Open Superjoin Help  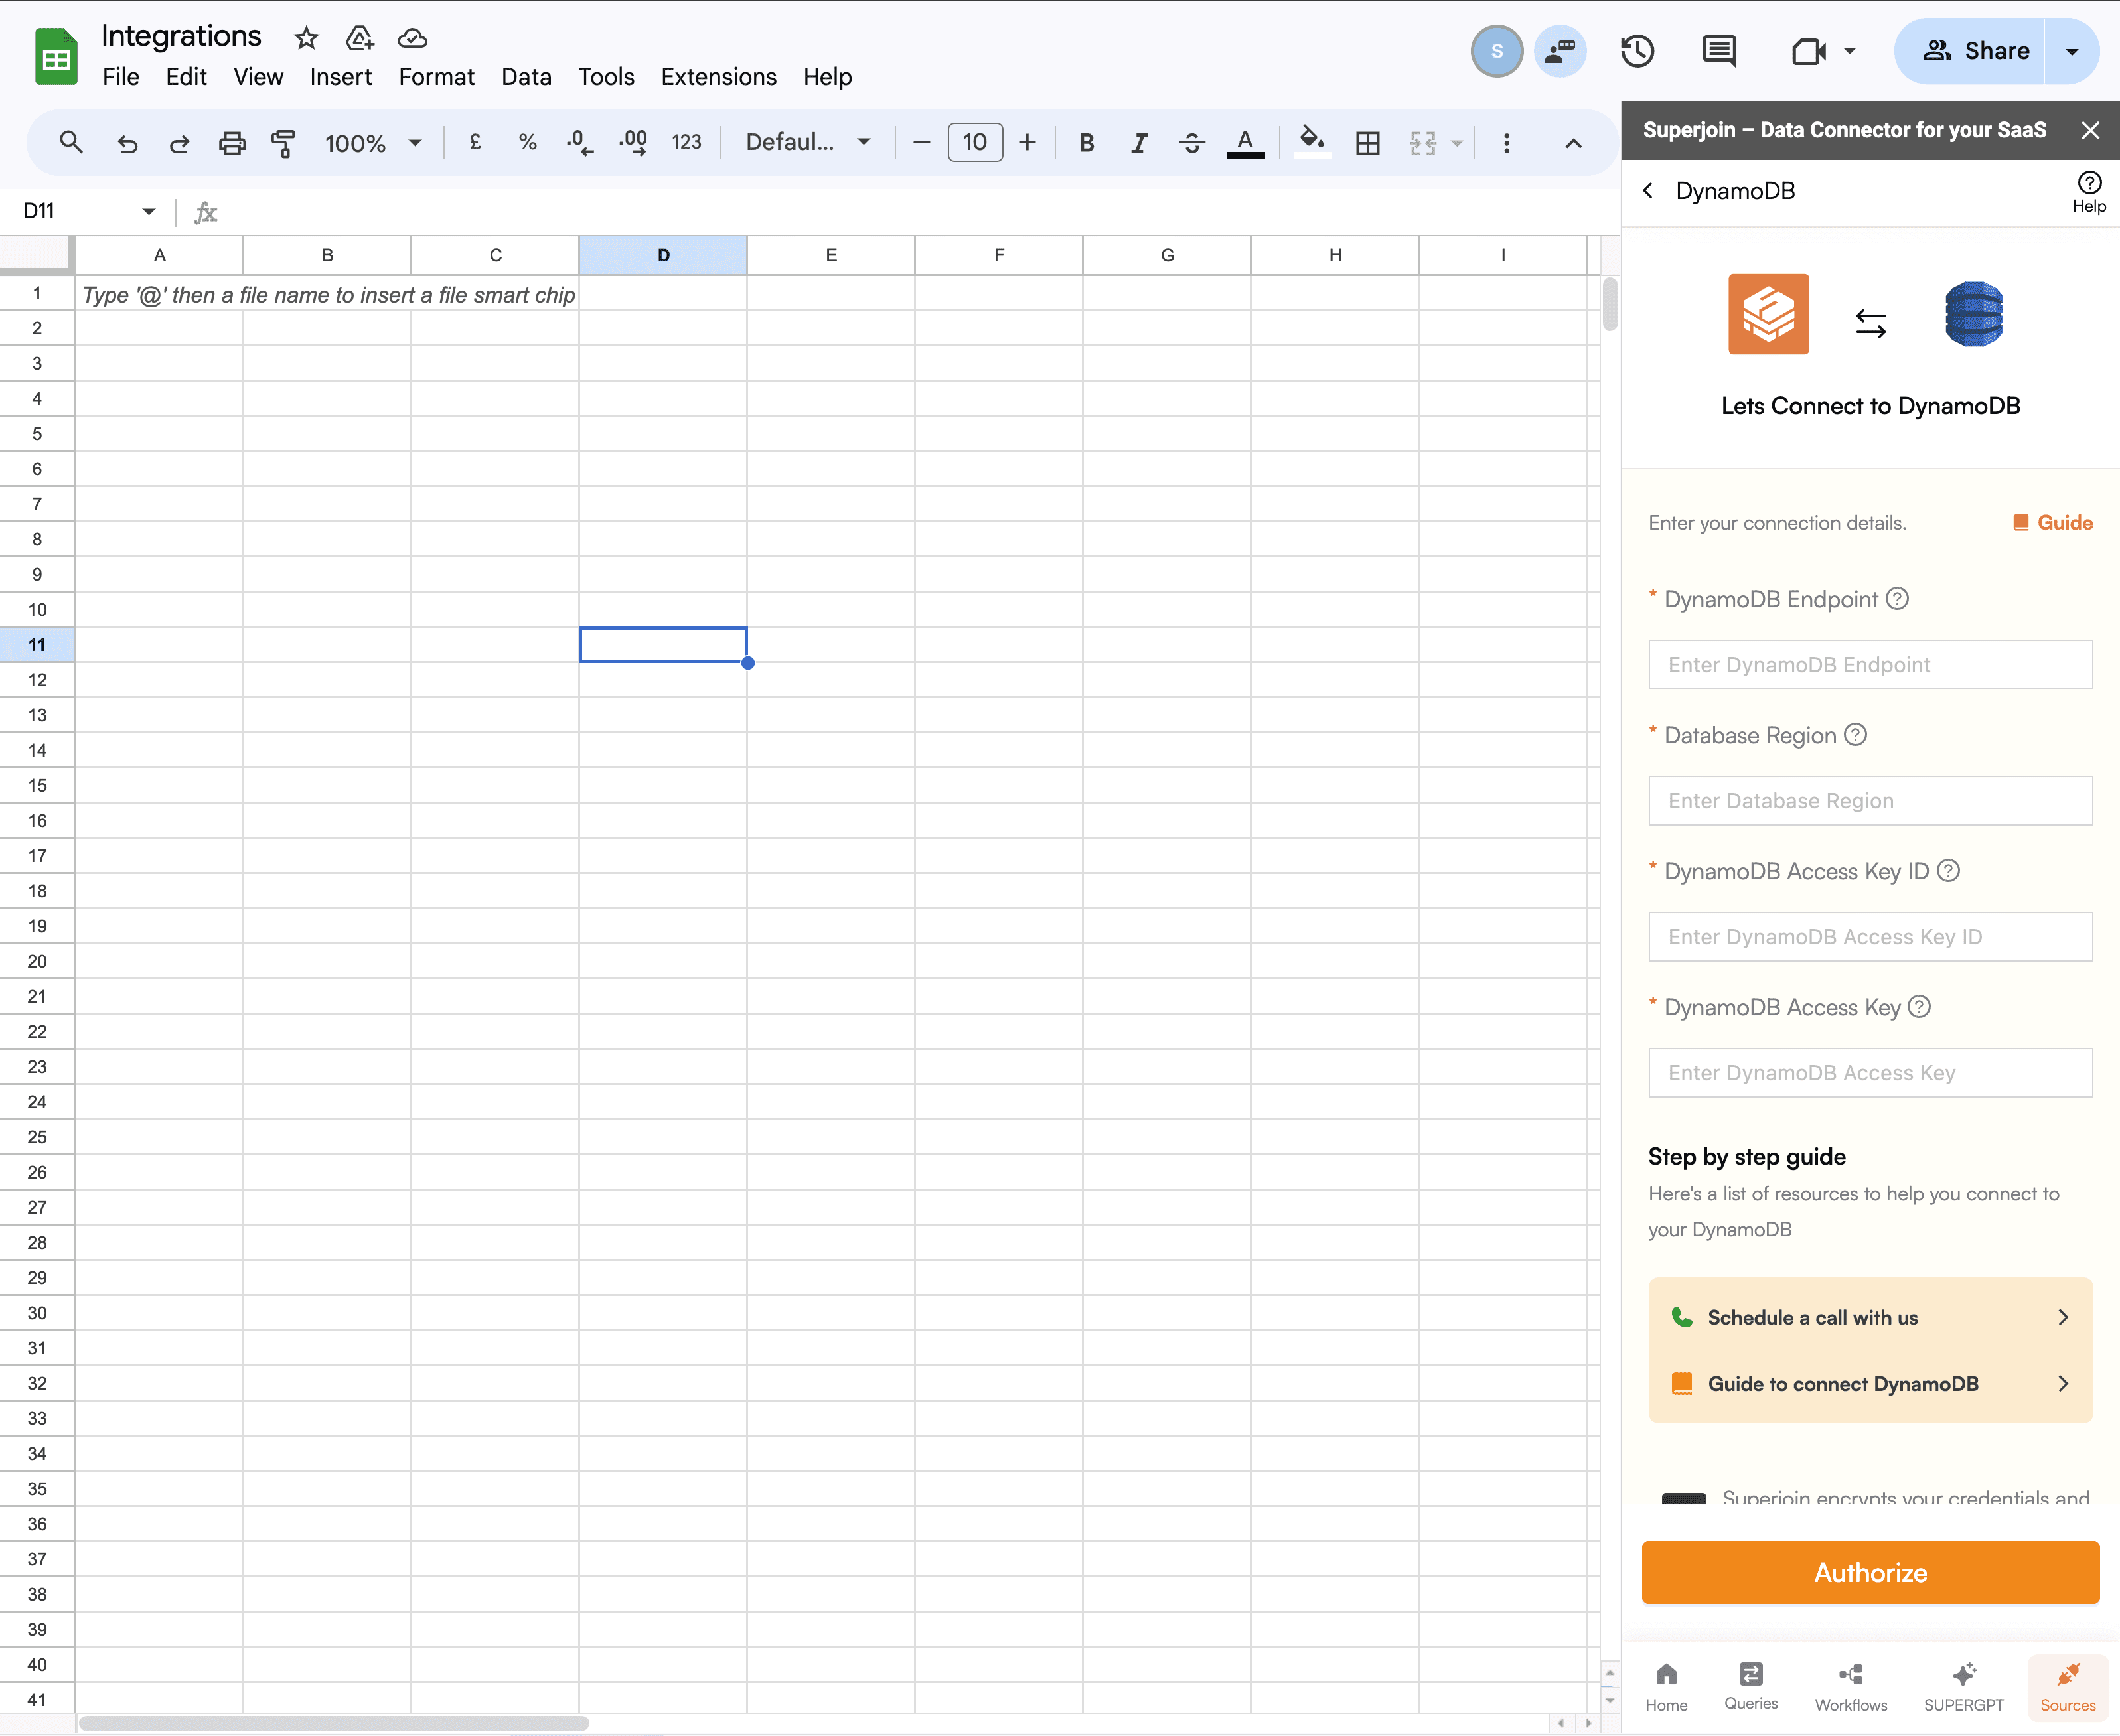2089,192
